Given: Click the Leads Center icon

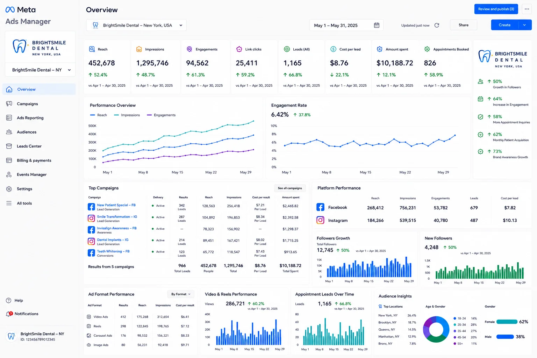Looking at the screenshot, I should (x=9, y=146).
